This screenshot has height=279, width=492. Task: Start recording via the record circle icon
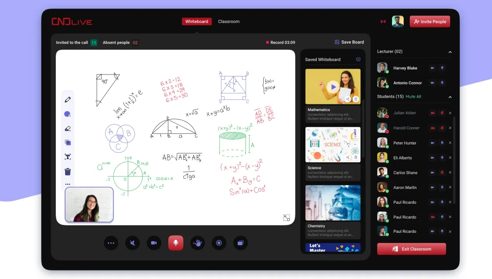click(219, 243)
